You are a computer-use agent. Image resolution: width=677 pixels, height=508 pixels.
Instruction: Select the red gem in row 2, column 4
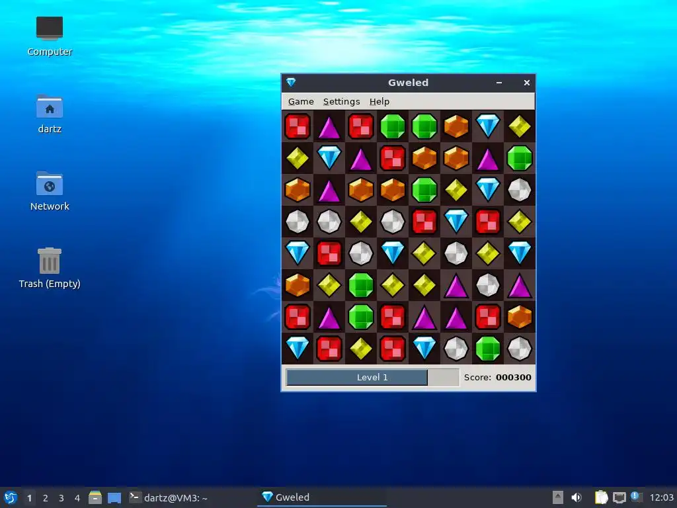click(x=393, y=157)
